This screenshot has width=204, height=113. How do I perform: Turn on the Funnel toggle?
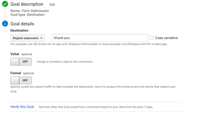point(21,81)
